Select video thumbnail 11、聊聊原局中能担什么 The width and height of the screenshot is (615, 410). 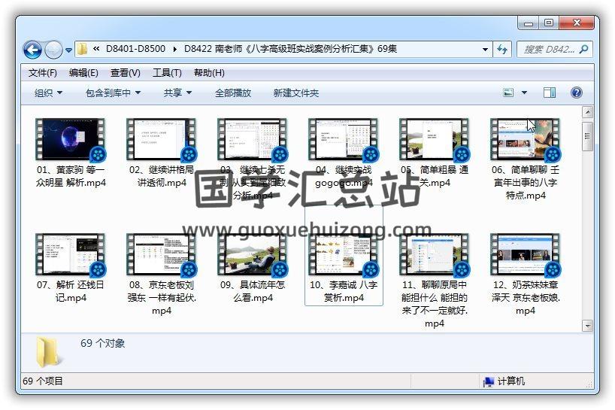tap(435, 254)
